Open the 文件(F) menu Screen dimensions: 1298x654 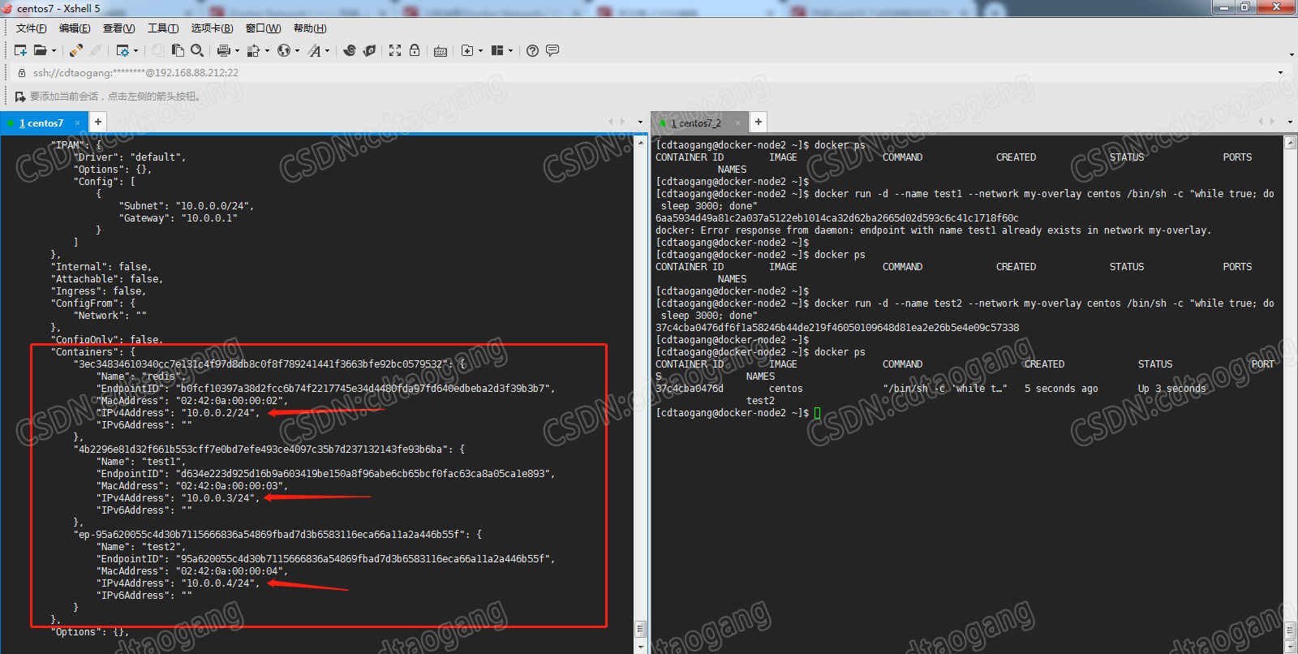coord(32,28)
